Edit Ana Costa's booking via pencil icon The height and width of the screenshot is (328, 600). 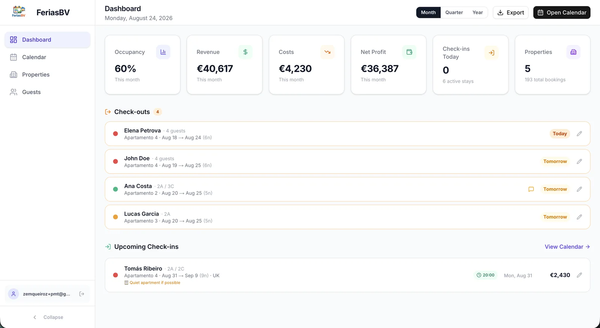tap(579, 189)
